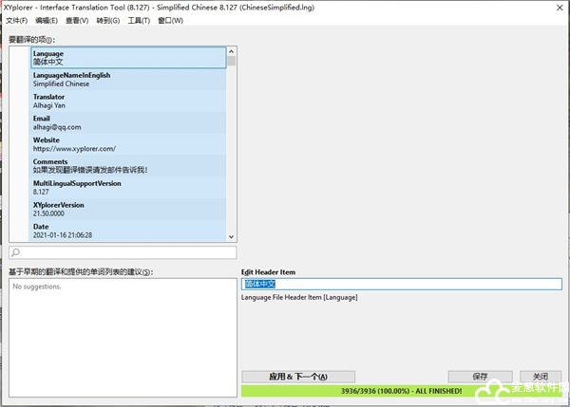Click the Edit Header Item text field

(401, 284)
